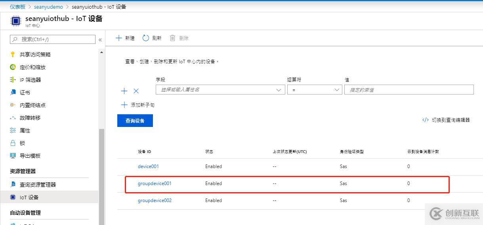Click the sidebar scroll up arrow
Screen dimensions: 483x225
pyautogui.click(x=101, y=52)
